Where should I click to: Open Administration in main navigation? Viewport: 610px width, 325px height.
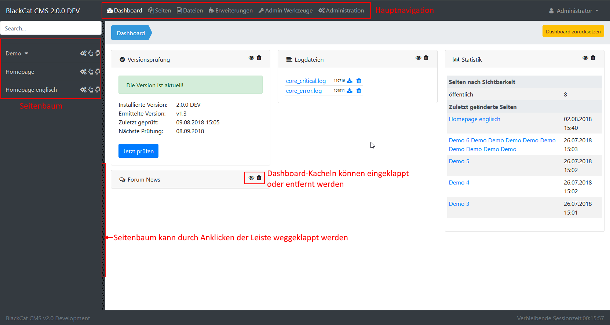point(341,11)
